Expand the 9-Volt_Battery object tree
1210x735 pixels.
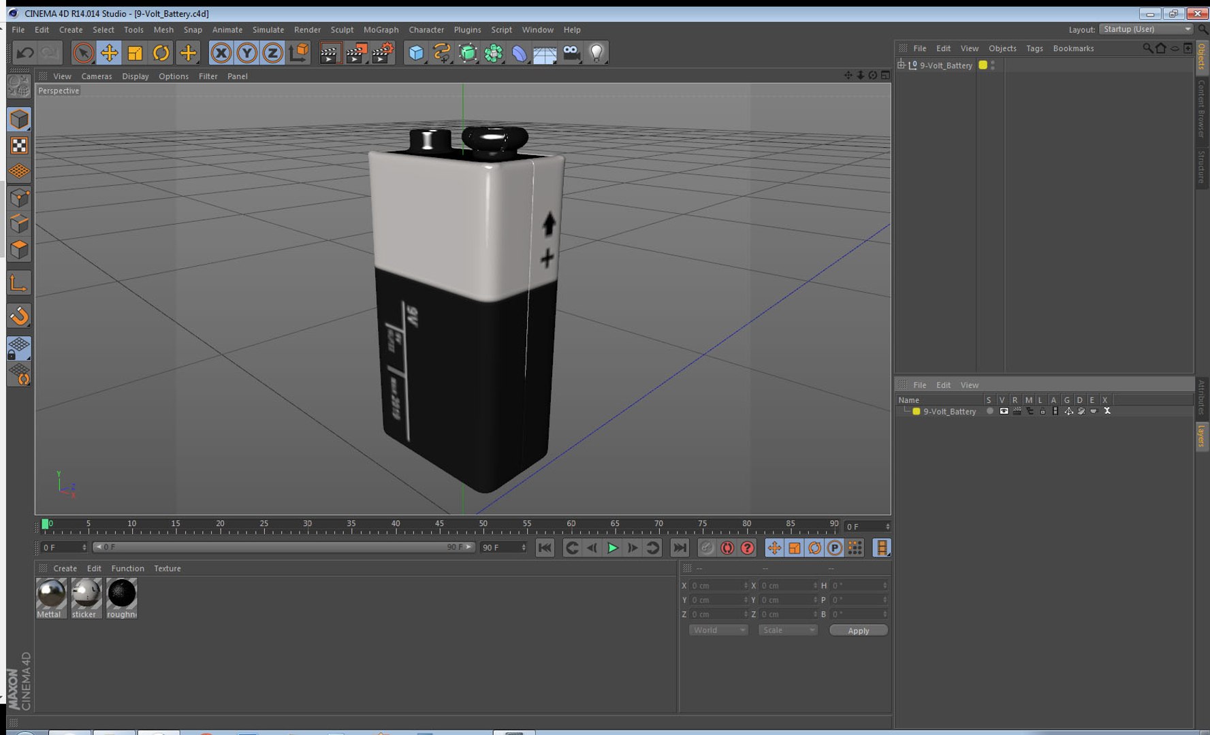[x=901, y=65]
